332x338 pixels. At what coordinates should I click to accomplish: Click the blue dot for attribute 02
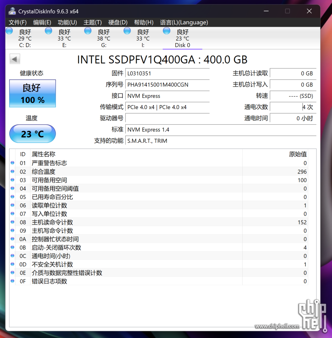13,171
